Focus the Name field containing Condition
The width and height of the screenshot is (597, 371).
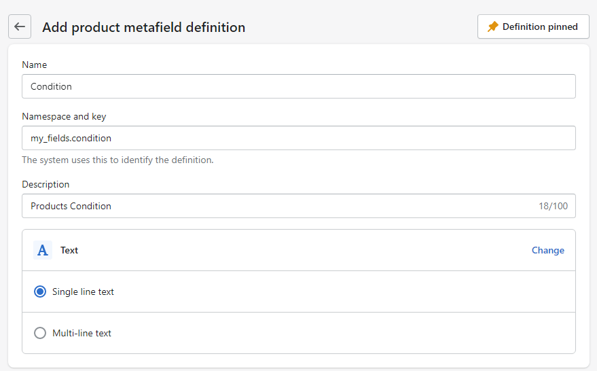click(299, 86)
